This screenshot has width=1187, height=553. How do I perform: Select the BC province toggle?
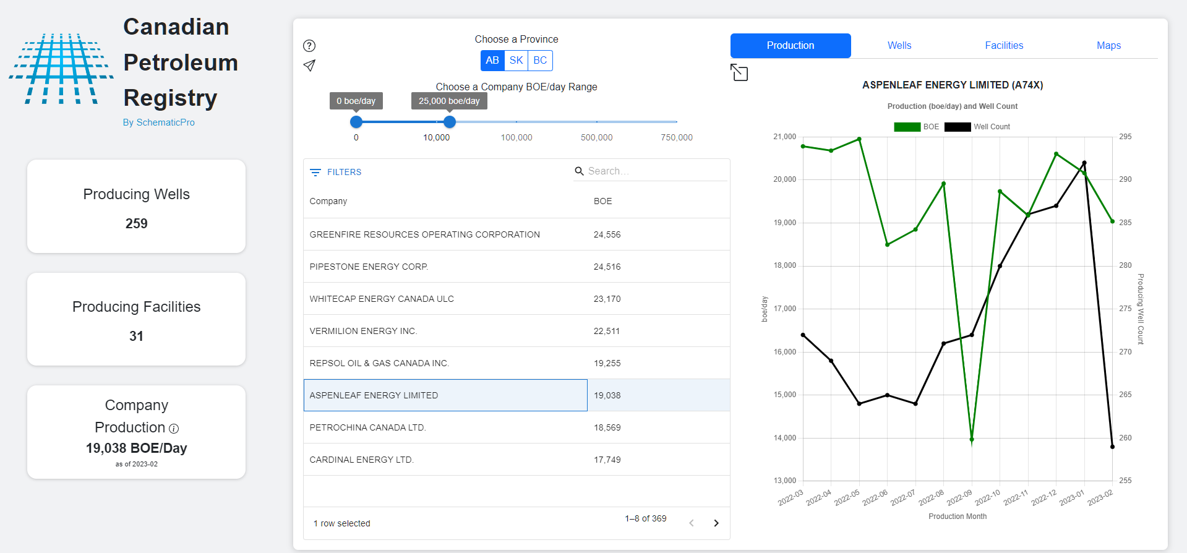coord(540,61)
